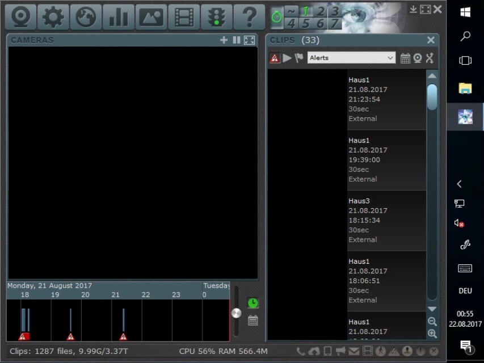Select profile number 2

click(321, 11)
